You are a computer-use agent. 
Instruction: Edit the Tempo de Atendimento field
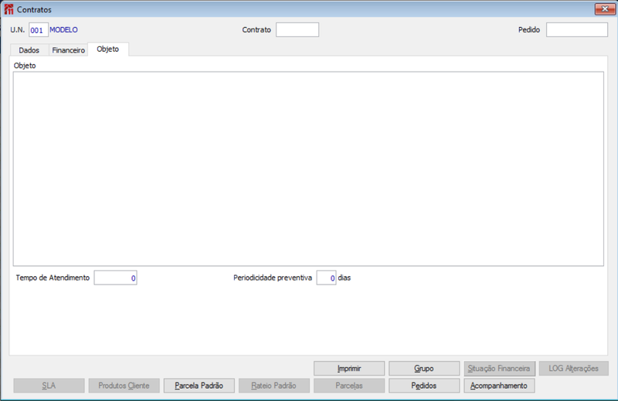(115, 278)
